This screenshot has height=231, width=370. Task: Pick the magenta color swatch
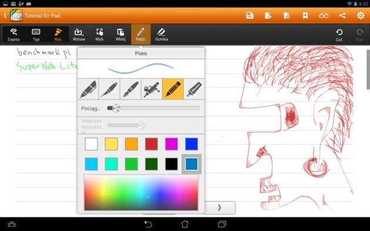[x=171, y=144]
